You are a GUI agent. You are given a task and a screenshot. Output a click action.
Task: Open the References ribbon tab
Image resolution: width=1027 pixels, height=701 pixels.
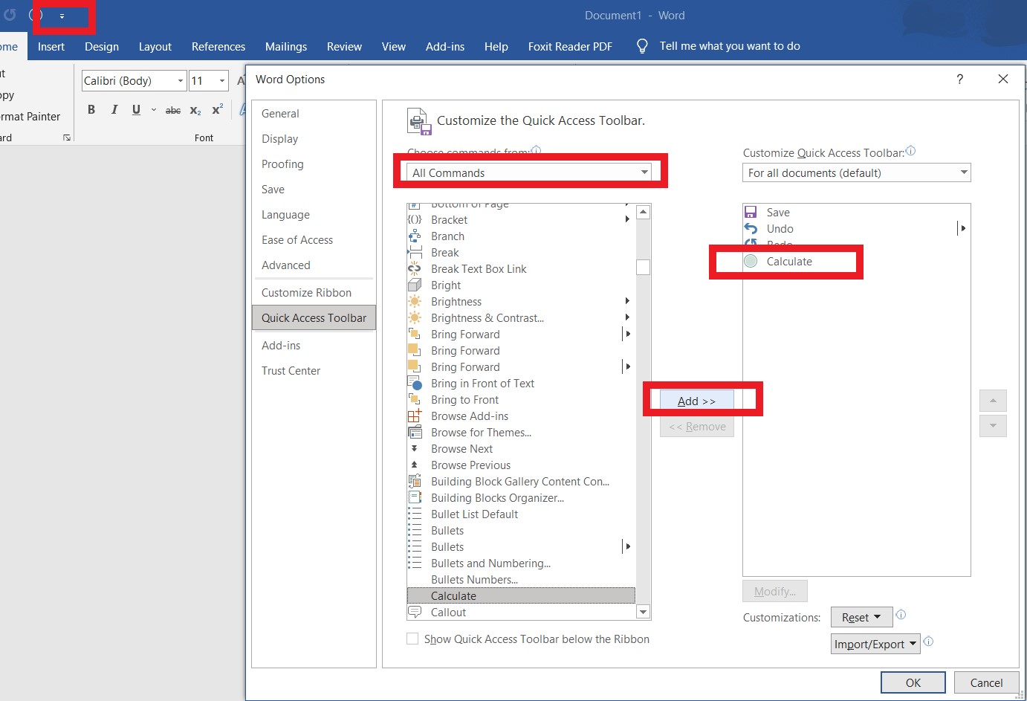coord(218,46)
